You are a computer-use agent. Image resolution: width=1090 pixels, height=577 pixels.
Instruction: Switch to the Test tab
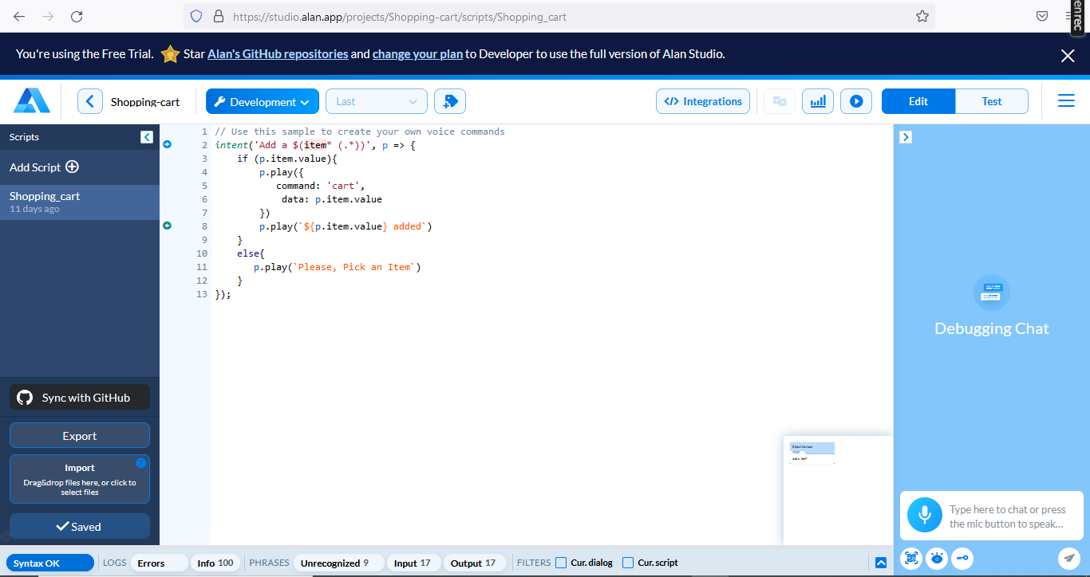pos(991,101)
